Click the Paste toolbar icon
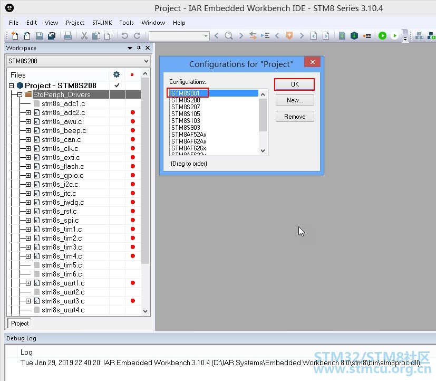The height and width of the screenshot is (381, 436). pos(108,36)
